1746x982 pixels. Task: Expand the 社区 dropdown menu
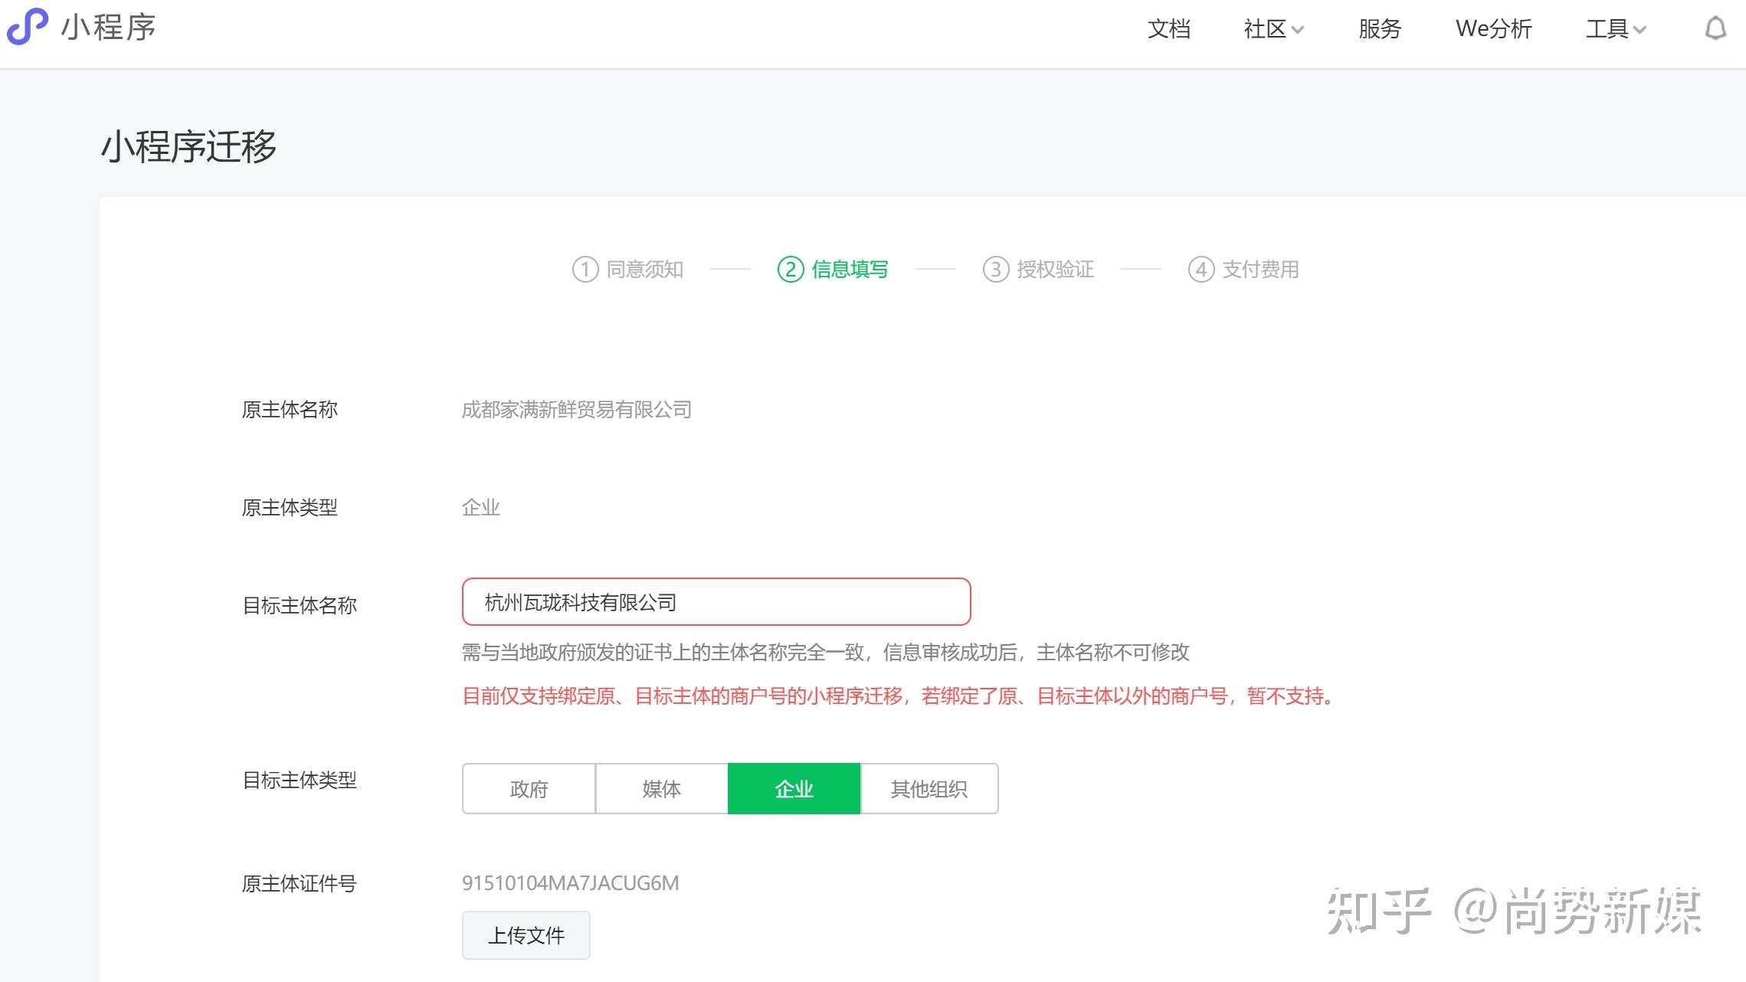pos(1273,29)
